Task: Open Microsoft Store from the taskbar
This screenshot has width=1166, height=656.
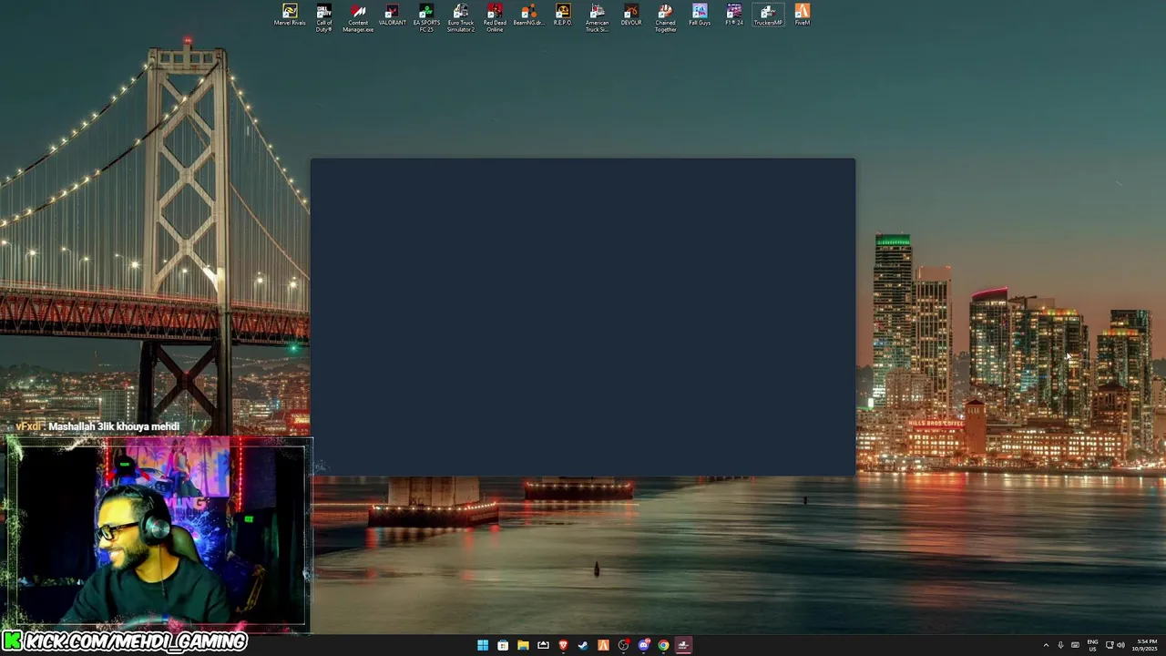Action: (x=503, y=645)
